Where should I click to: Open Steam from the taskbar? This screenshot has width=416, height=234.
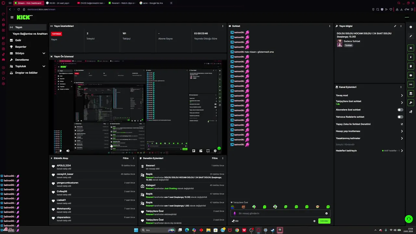273,230
